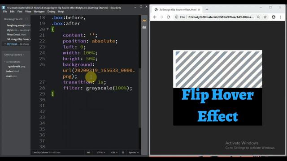Open View menu in Brackets
This screenshot has width=287, height=161.
tap(28, 12)
